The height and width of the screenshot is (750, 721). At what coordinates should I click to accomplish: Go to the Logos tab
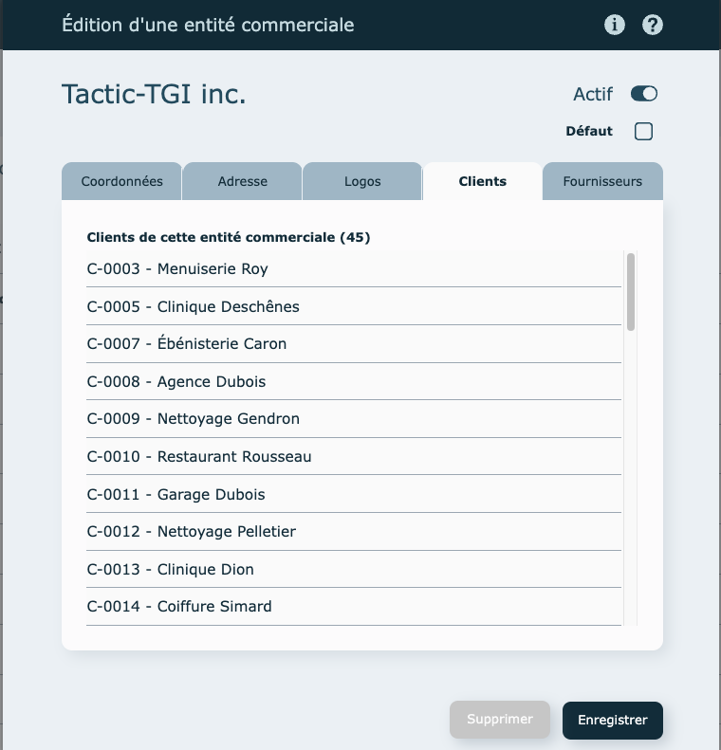point(362,181)
